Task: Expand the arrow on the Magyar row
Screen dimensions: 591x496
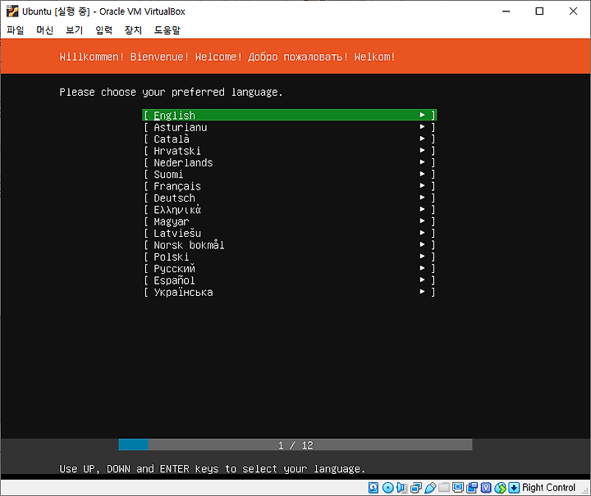Action: (x=423, y=221)
